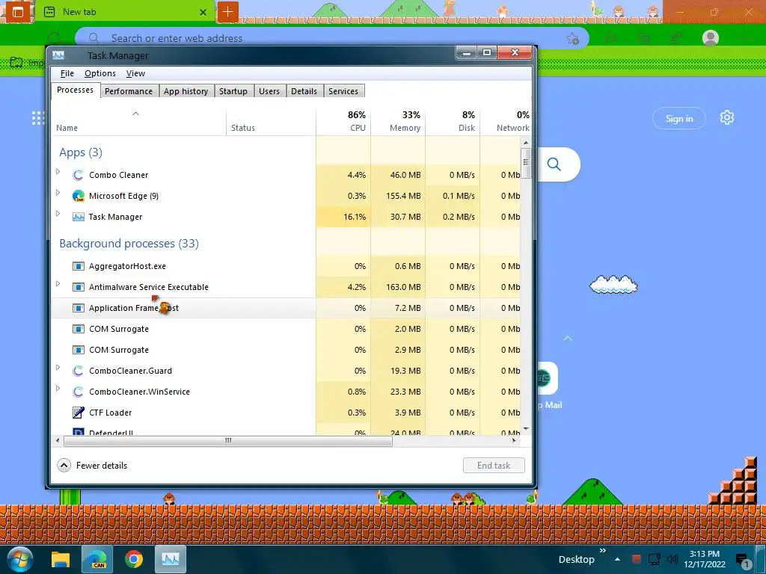Screen dimensions: 766x574
Task: Open the Windows Start orb
Action: 20,559
